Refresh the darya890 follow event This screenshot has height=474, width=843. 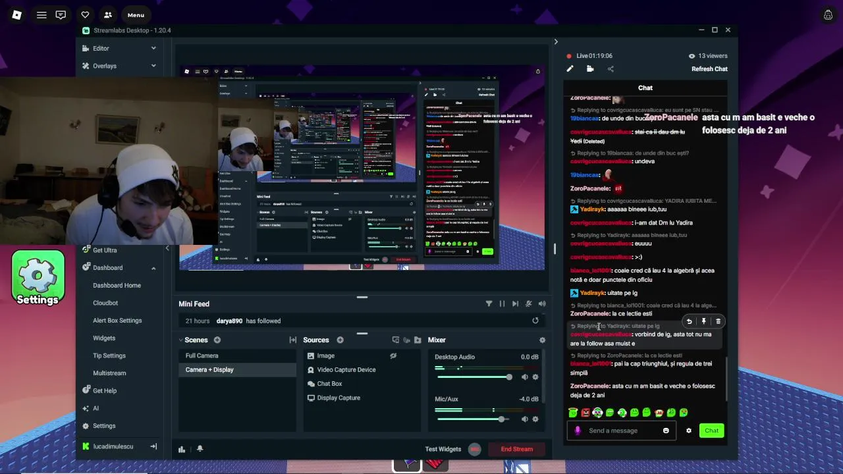tap(535, 321)
